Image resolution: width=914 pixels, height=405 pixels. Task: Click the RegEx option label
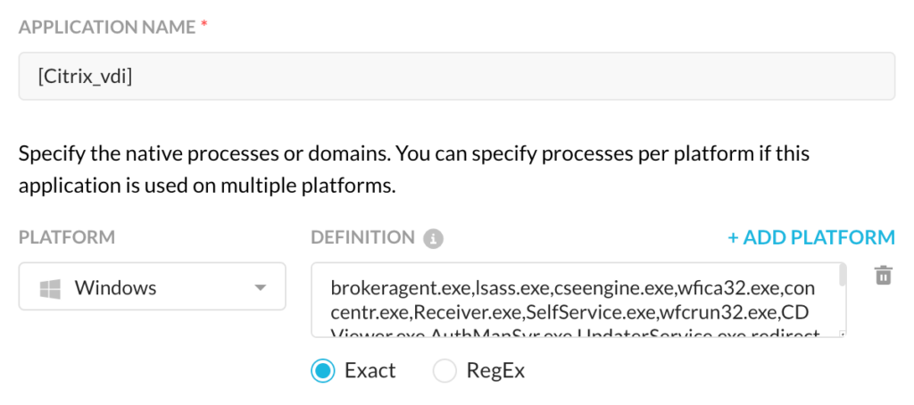(495, 370)
